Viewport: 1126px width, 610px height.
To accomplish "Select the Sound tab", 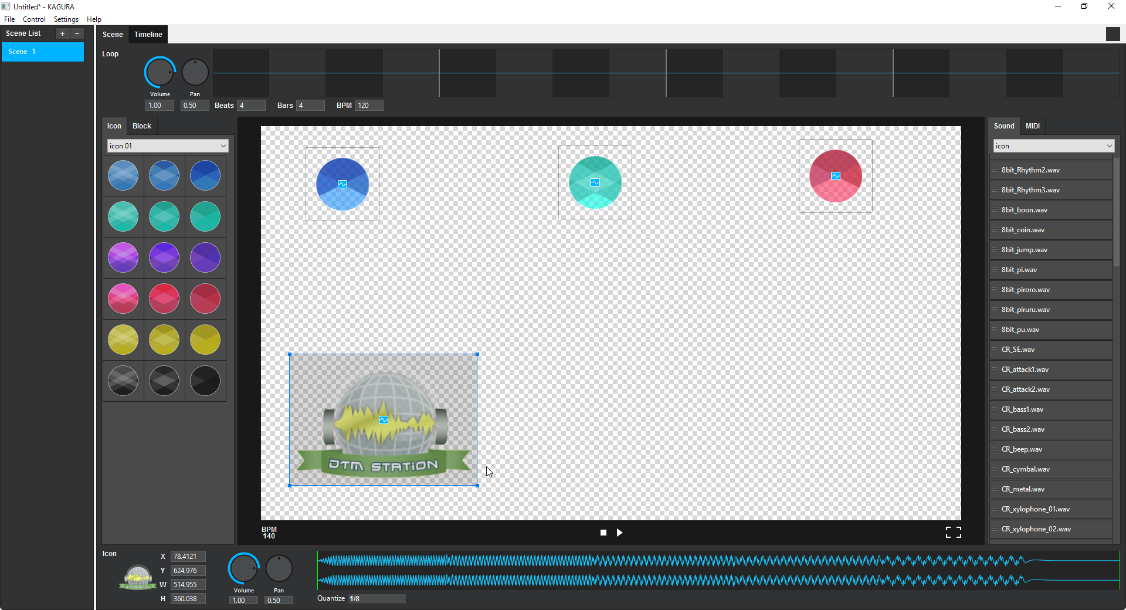I will pyautogui.click(x=1004, y=126).
